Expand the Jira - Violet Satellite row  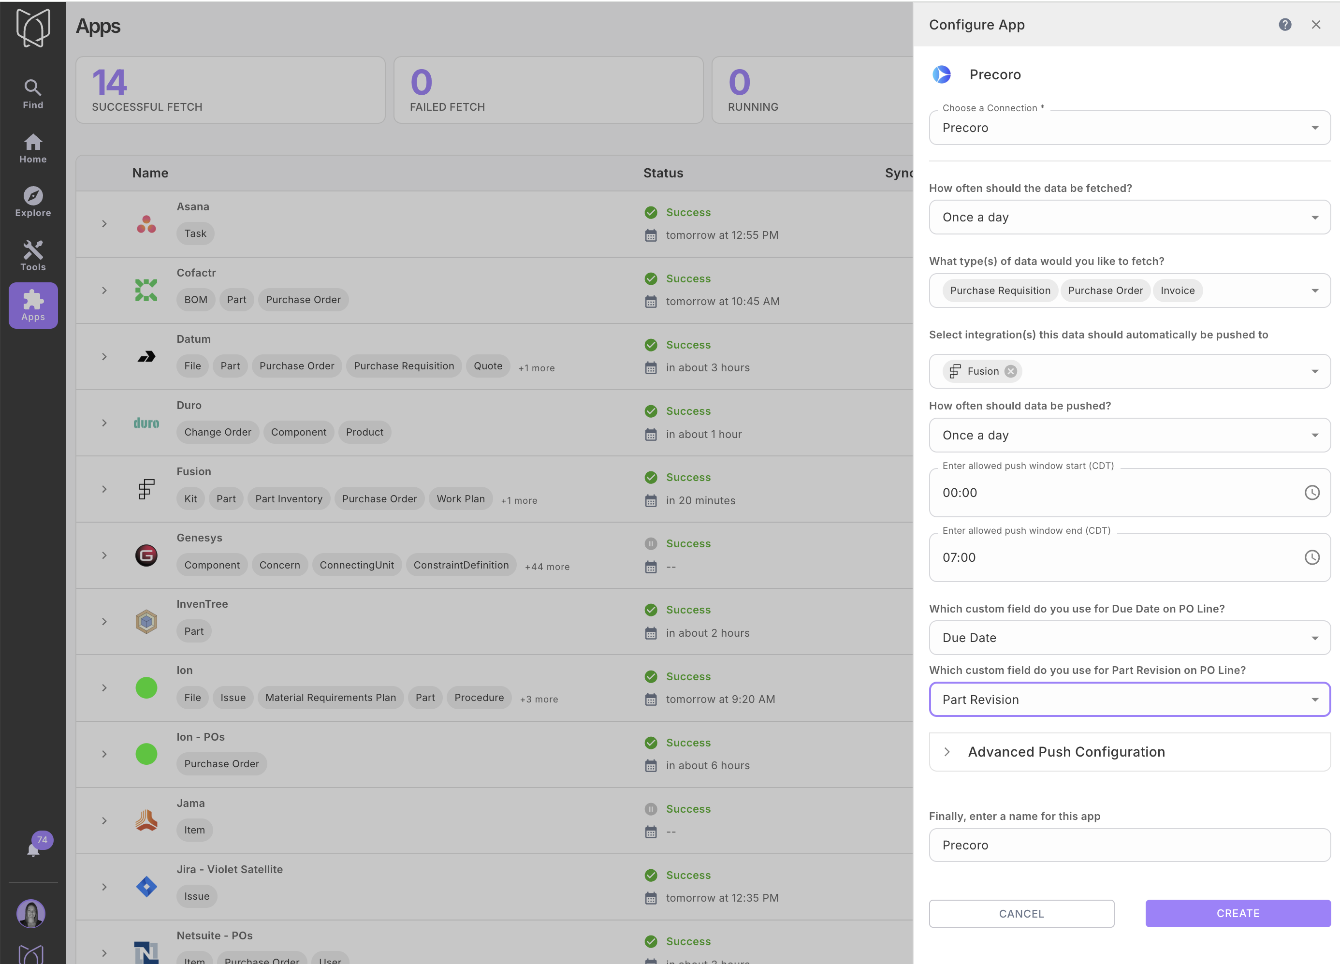point(104,887)
